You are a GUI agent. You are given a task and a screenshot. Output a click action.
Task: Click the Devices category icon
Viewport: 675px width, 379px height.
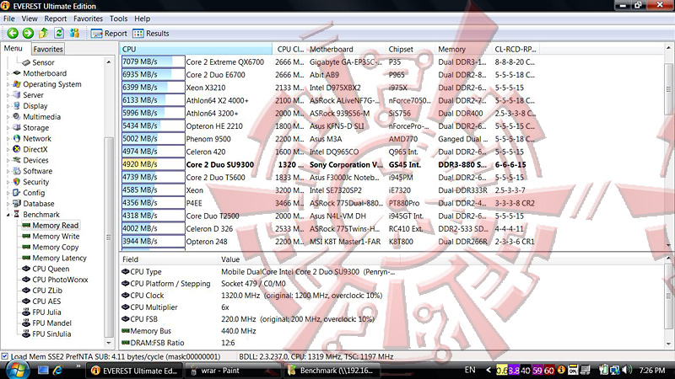pyautogui.click(x=17, y=160)
